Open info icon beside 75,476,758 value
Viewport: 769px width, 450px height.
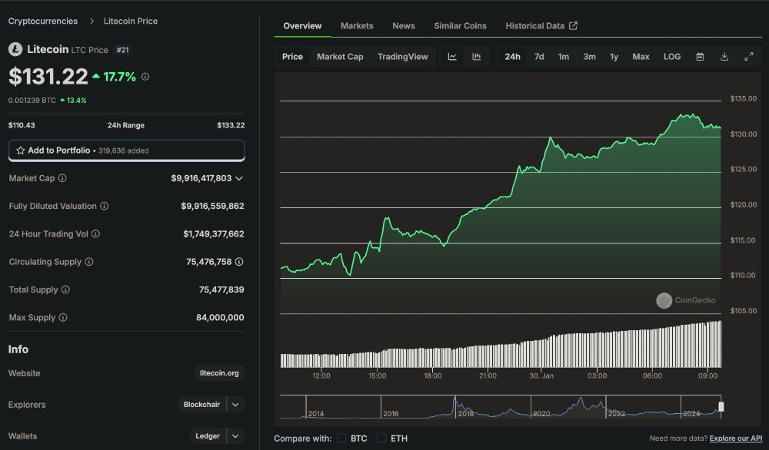pos(239,262)
